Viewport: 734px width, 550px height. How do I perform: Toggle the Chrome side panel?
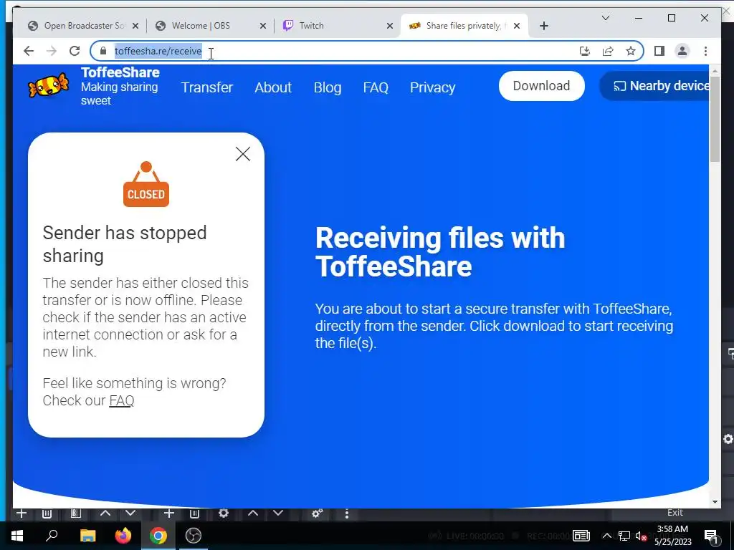pyautogui.click(x=659, y=51)
